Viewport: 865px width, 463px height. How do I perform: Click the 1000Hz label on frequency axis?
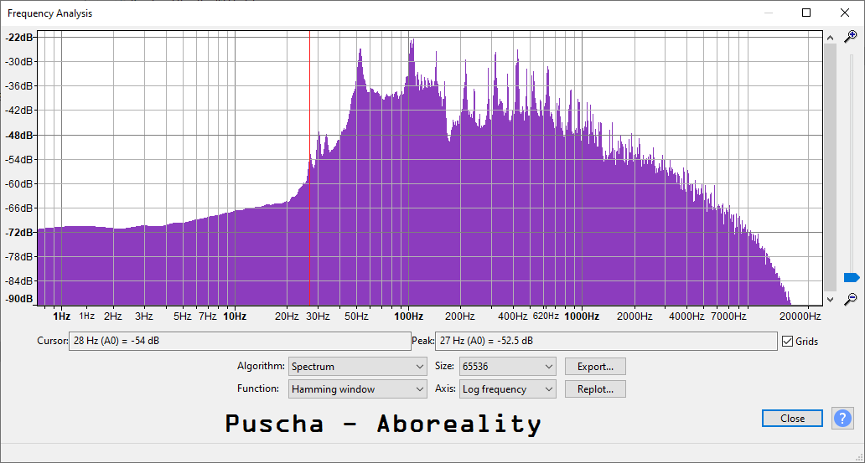[x=582, y=316]
